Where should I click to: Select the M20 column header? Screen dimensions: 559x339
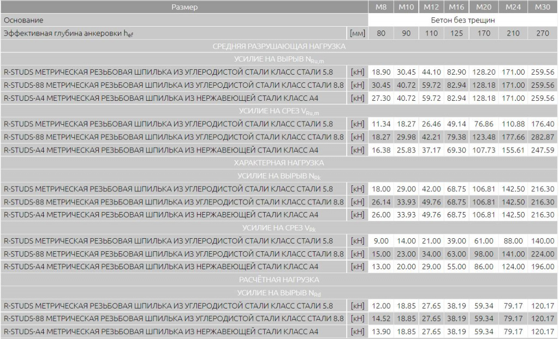click(x=484, y=7)
